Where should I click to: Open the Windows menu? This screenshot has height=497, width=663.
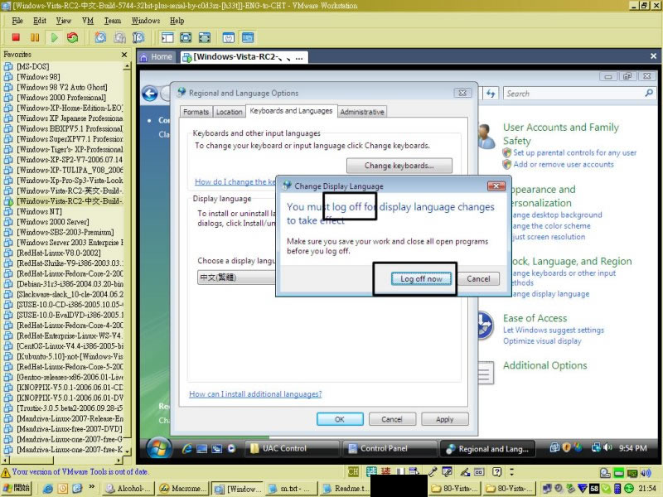coord(146,21)
